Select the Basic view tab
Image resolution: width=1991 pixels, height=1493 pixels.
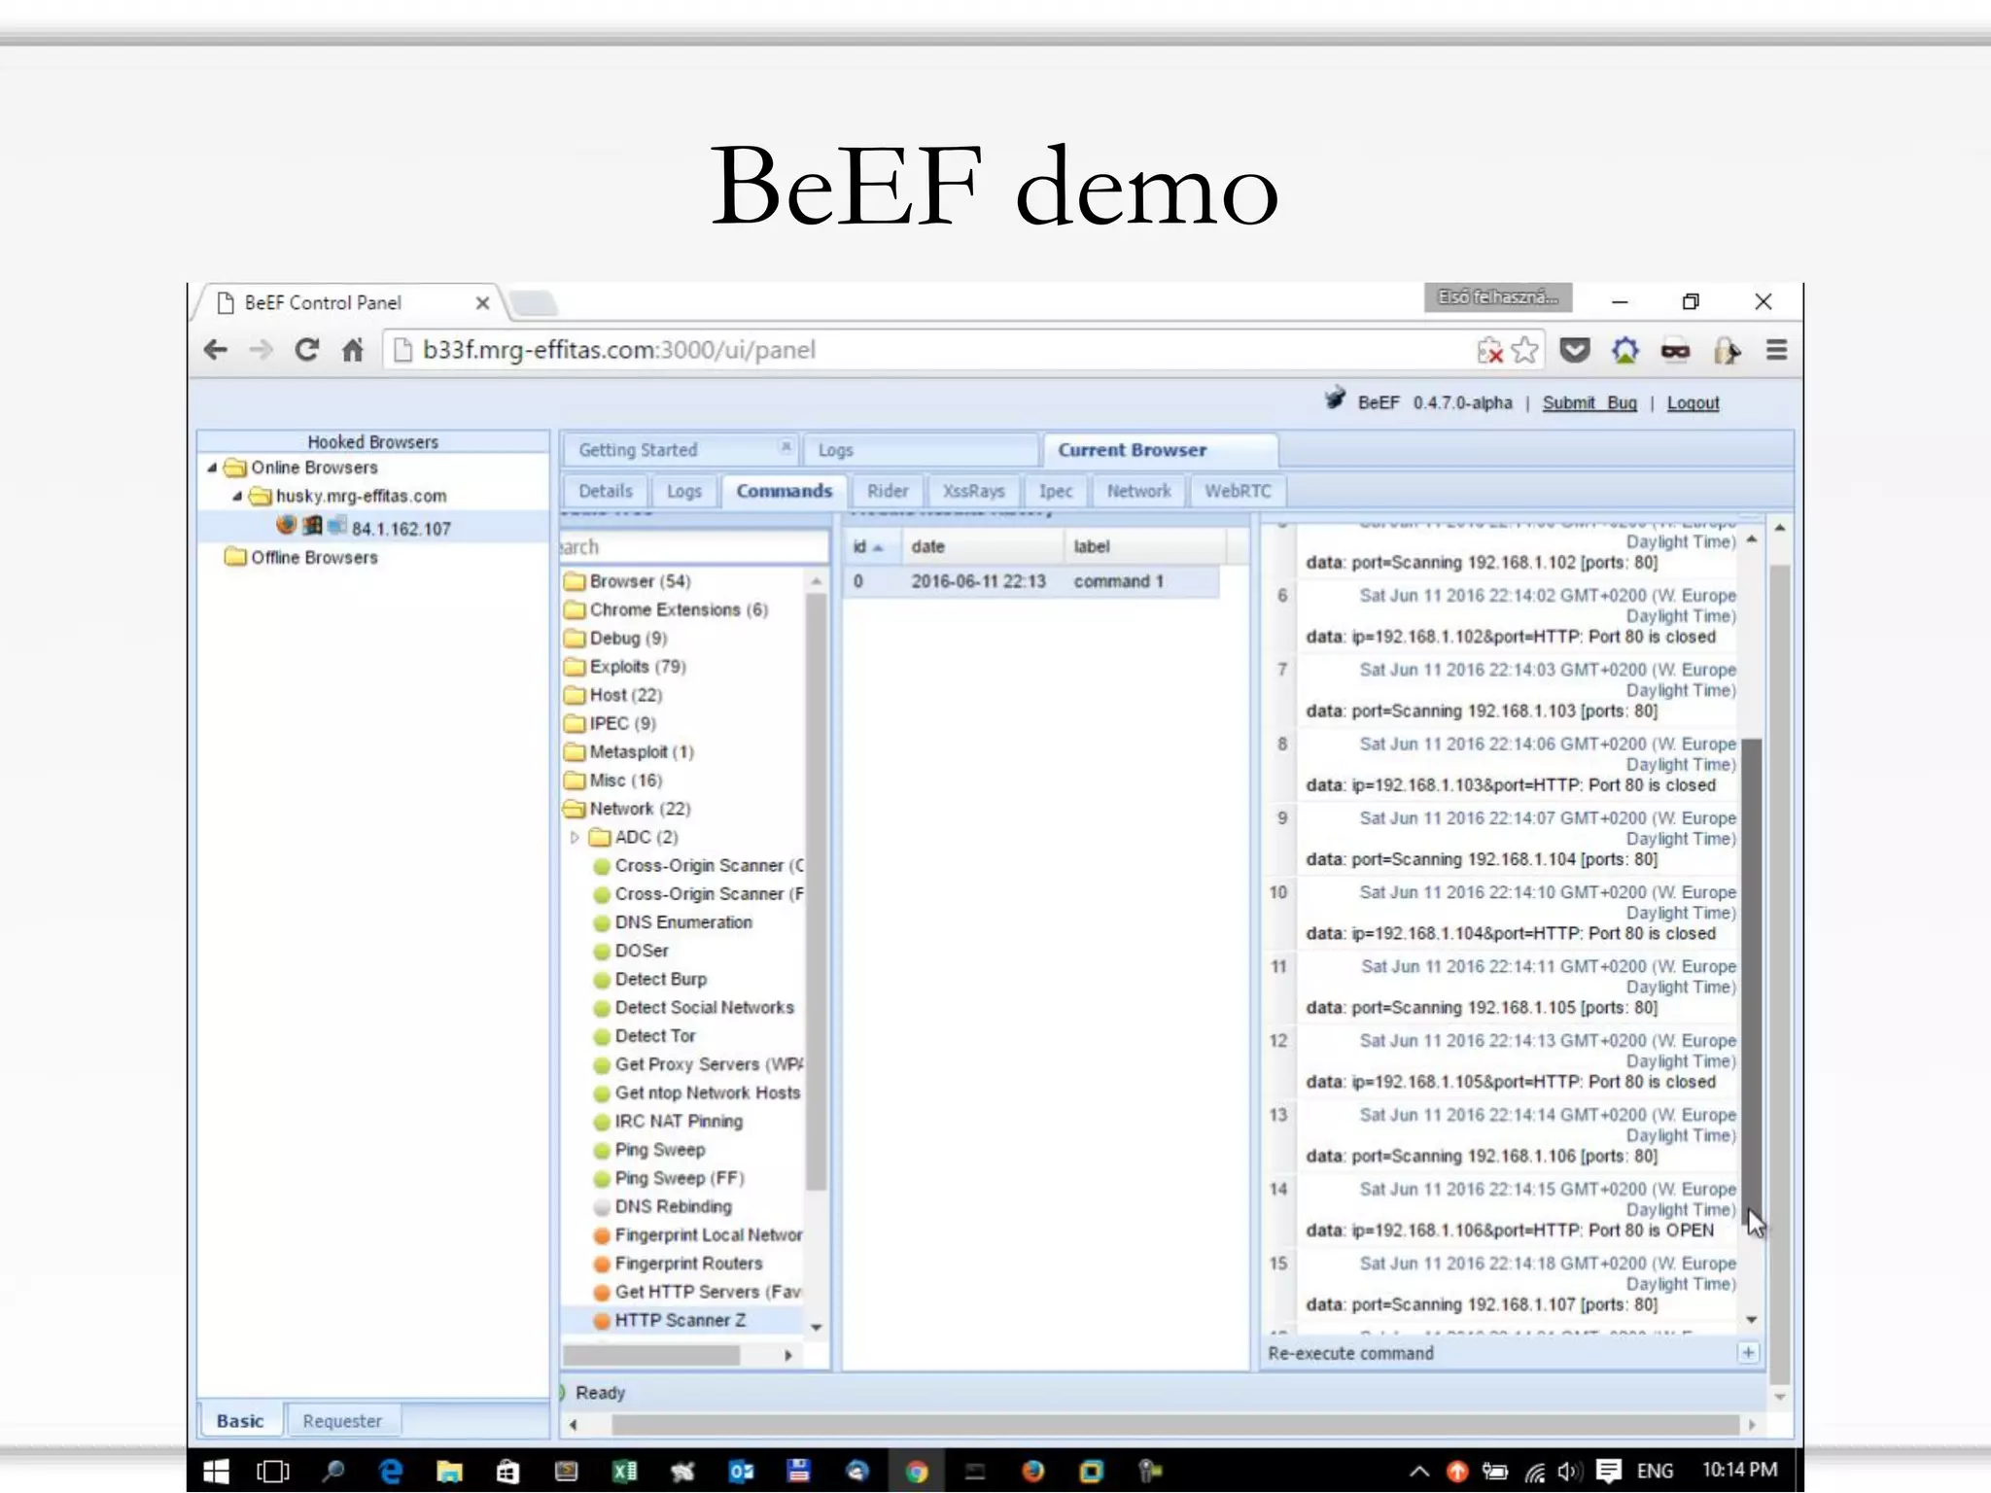(x=240, y=1421)
